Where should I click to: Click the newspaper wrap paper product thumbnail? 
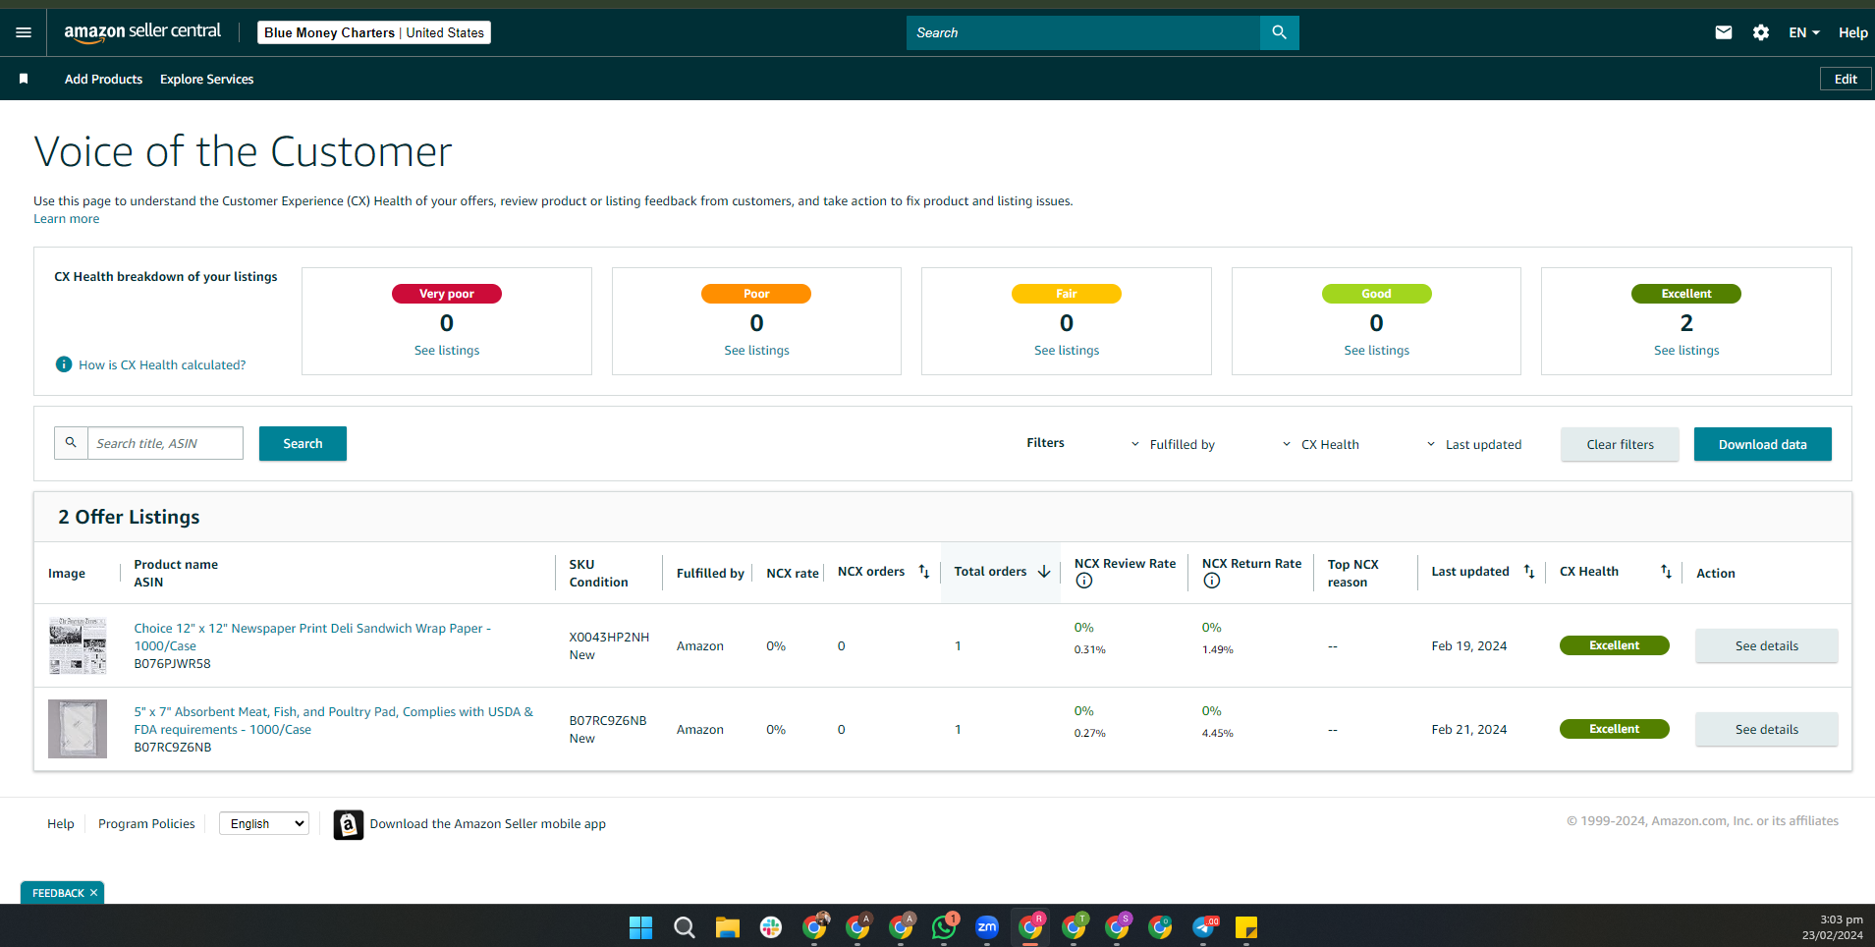click(x=78, y=645)
